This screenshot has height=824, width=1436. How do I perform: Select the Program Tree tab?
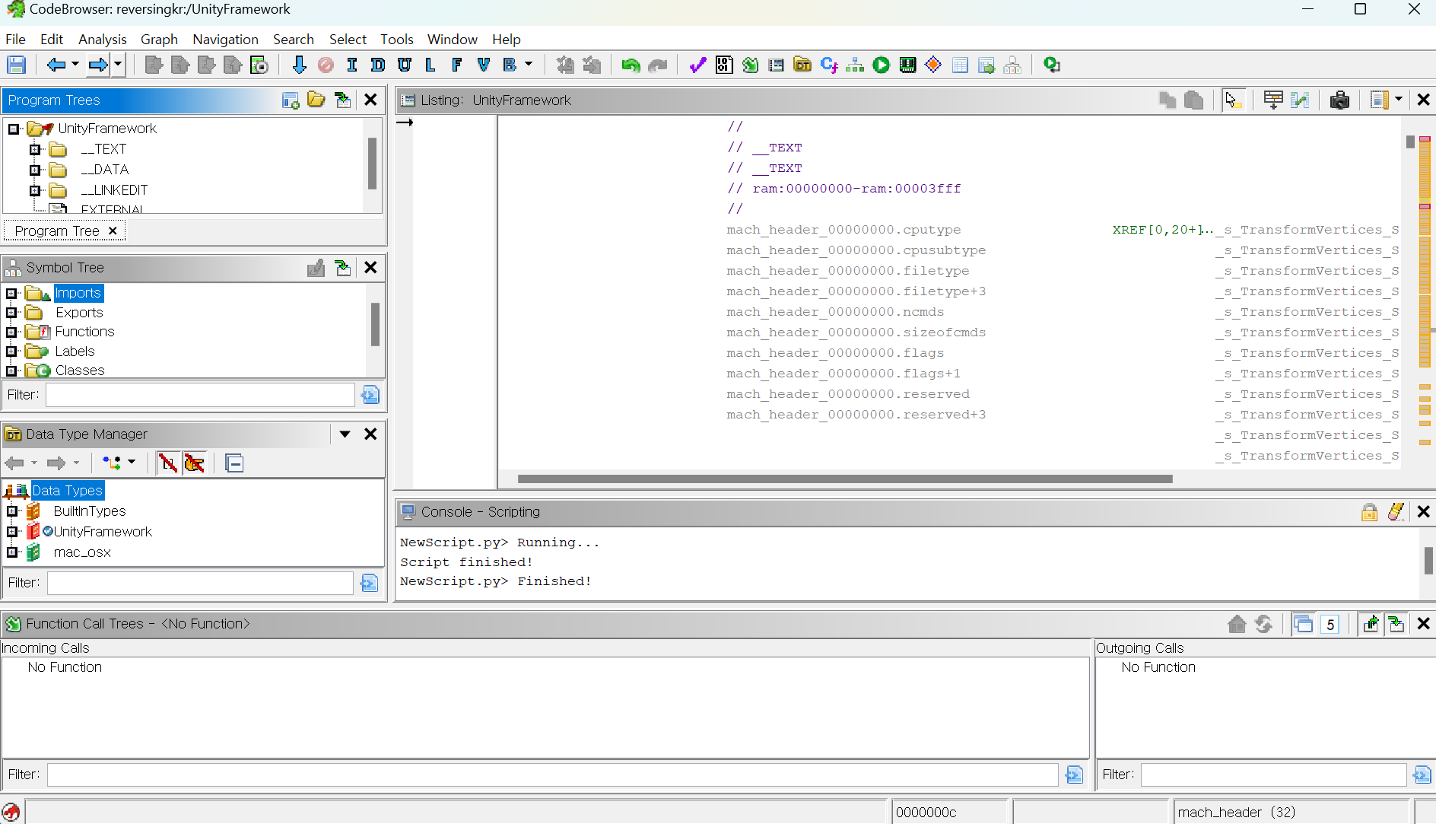coord(65,231)
